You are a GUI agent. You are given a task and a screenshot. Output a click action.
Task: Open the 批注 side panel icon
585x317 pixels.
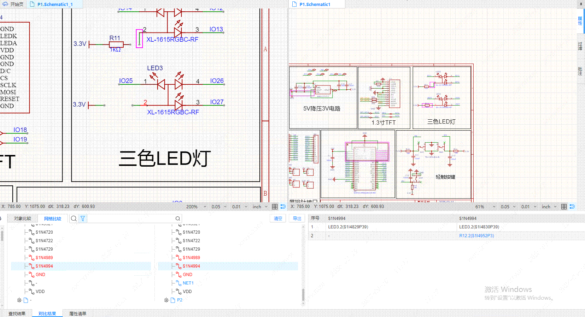580,71
